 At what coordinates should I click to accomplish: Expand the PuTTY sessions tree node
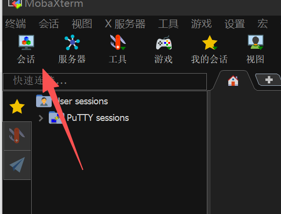pyautogui.click(x=41, y=118)
